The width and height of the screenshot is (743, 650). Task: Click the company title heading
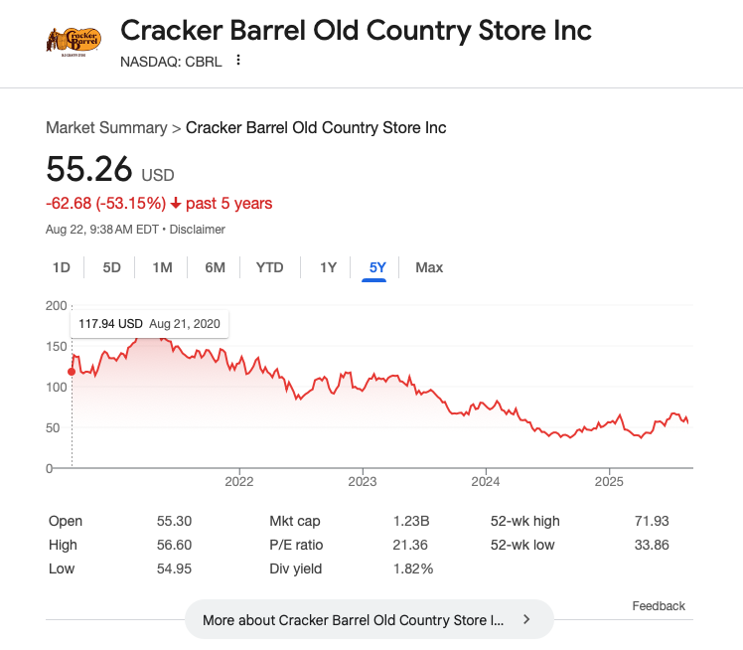(x=356, y=30)
